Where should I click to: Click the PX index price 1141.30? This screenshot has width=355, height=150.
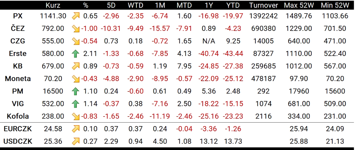pyautogui.click(x=53, y=16)
